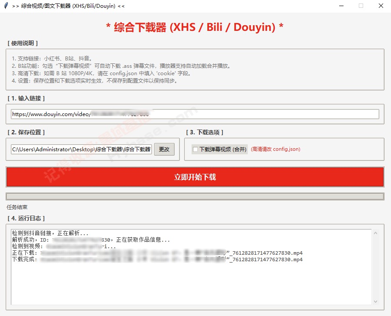The height and width of the screenshot is (316, 391).
Task: Click the 更改 button to change folder
Action: (164, 150)
